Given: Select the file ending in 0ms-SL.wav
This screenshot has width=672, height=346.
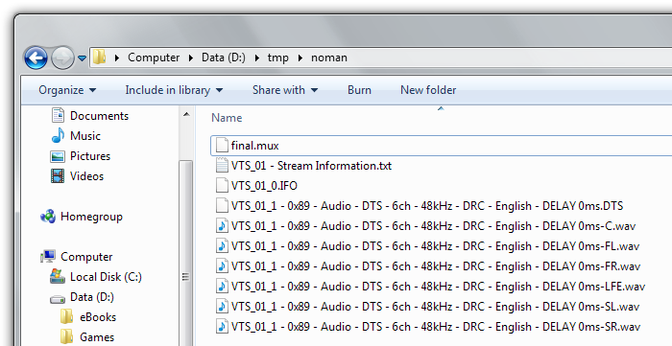Looking at the screenshot, I should (x=435, y=307).
